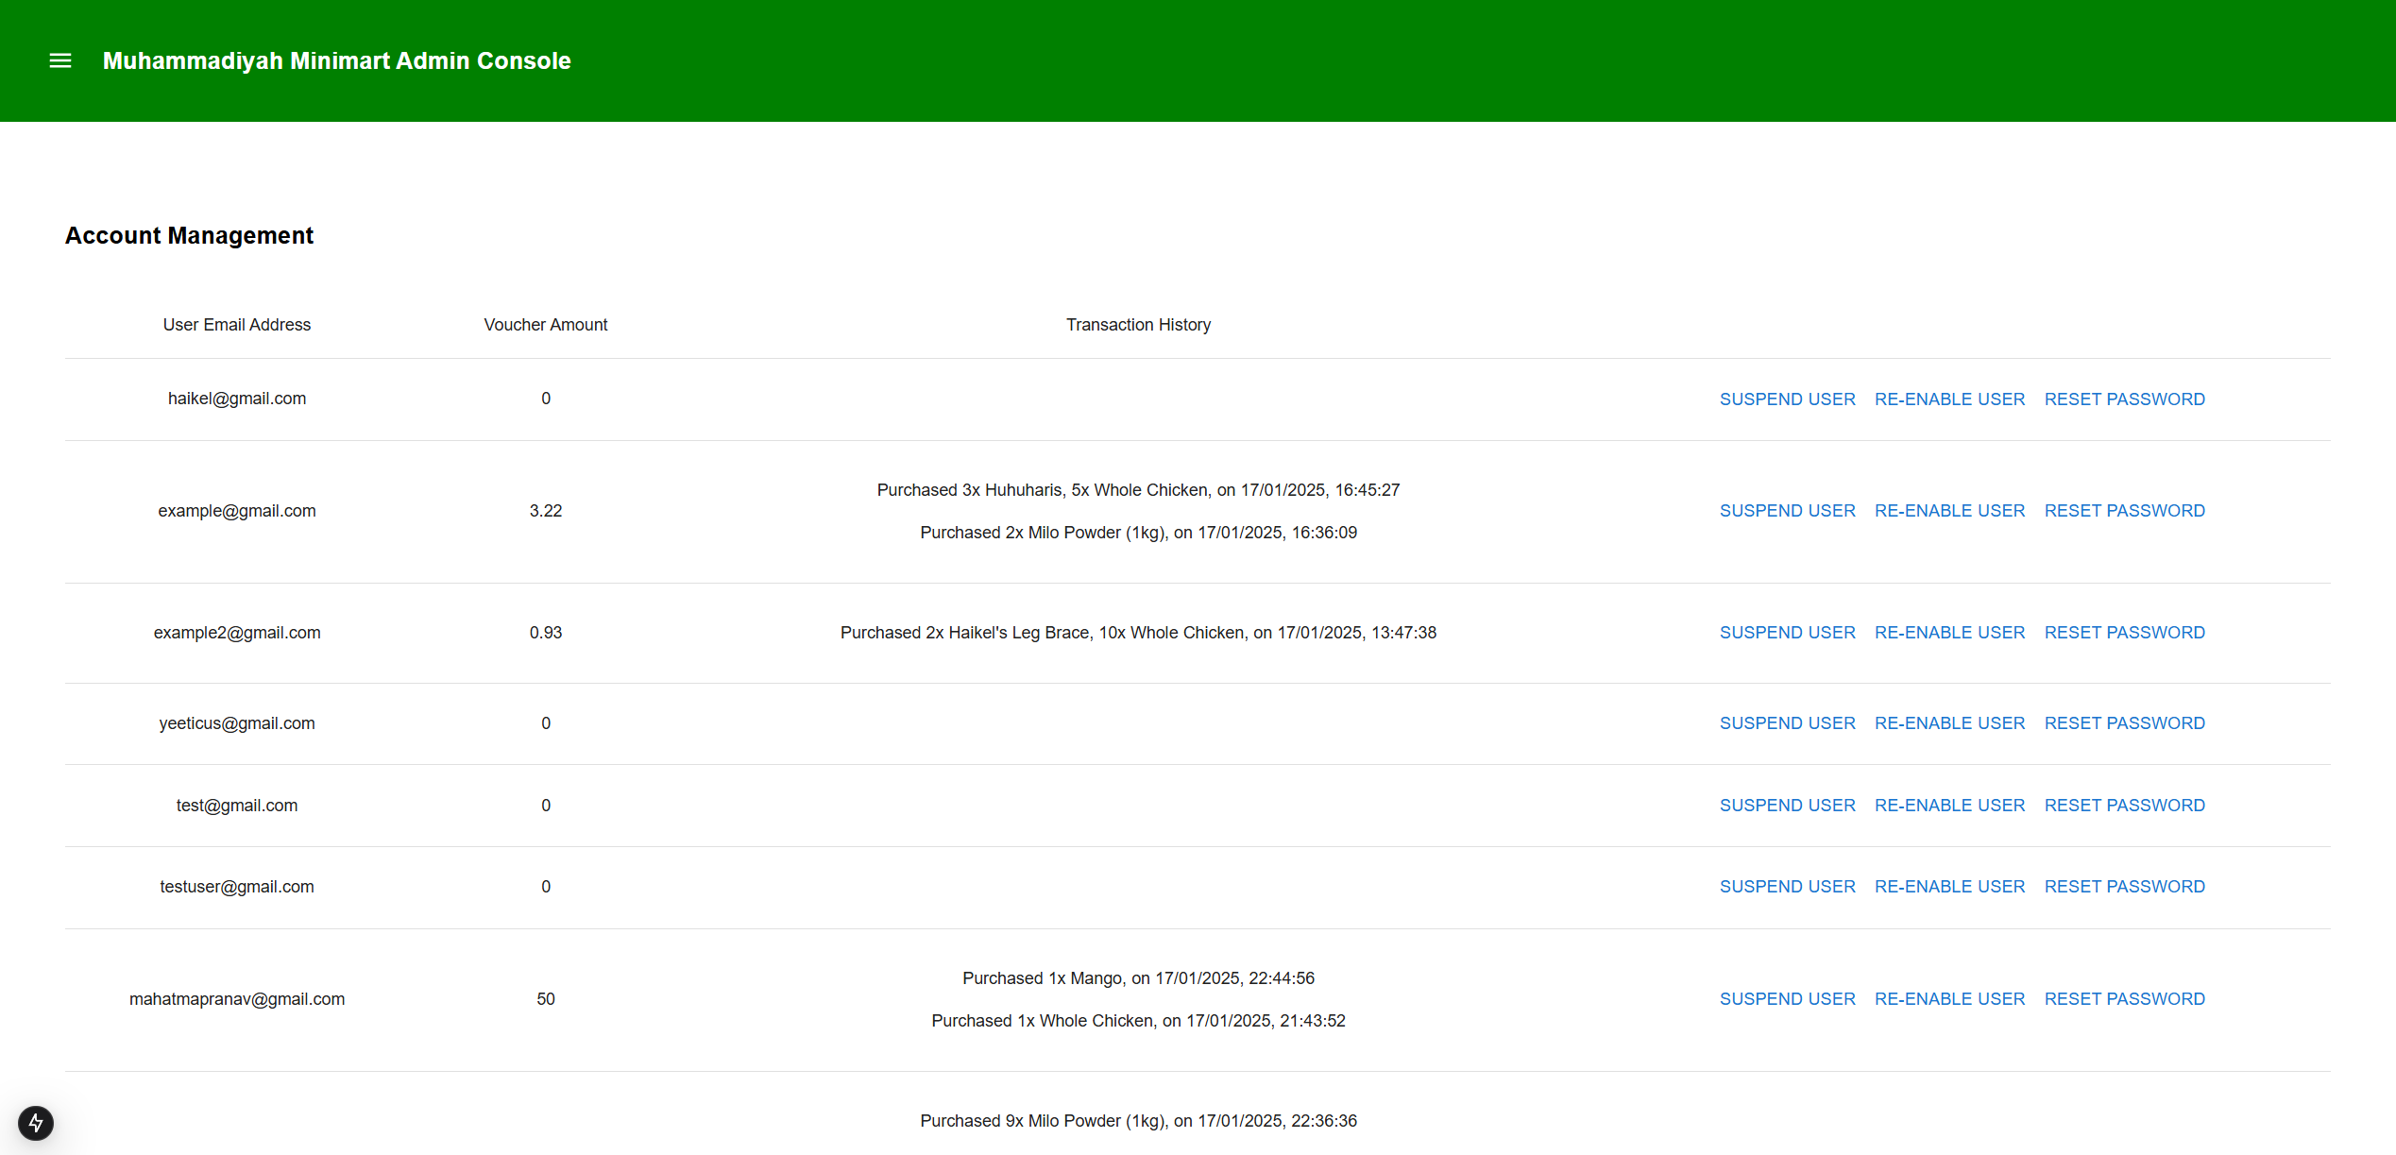
Task: Re-enable user test@gmail.com
Action: (x=1949, y=806)
